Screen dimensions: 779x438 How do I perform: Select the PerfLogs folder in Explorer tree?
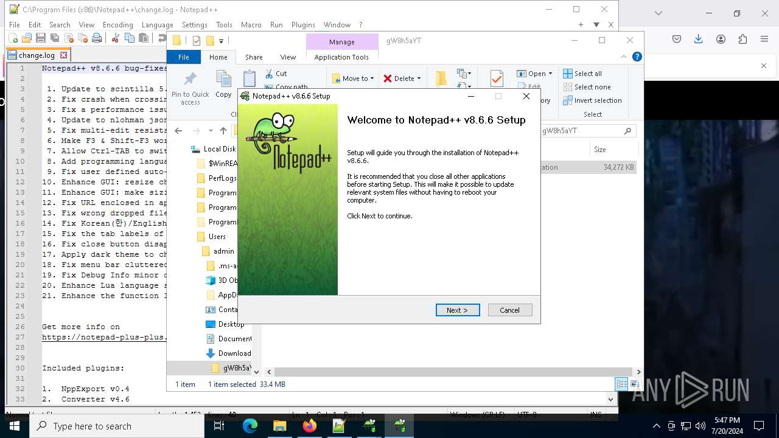pyautogui.click(x=216, y=178)
